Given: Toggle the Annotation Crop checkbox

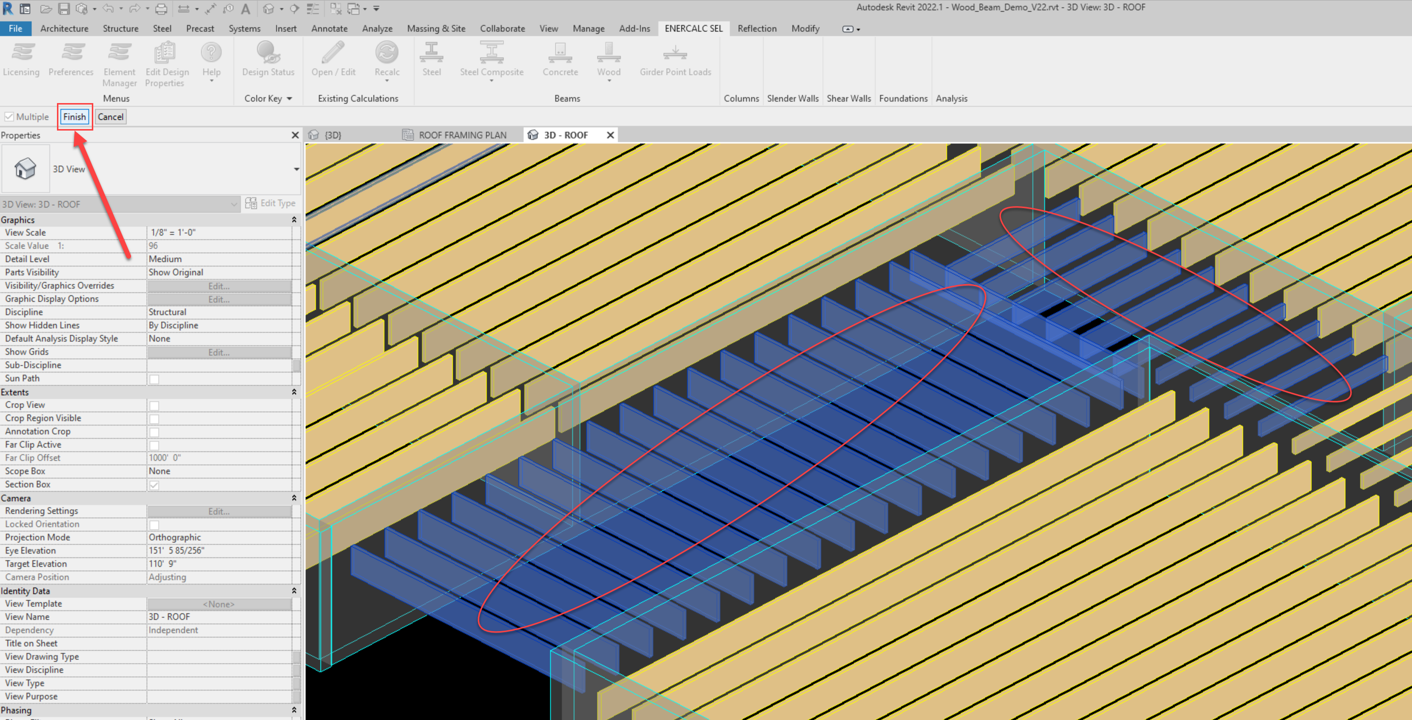Looking at the screenshot, I should (155, 432).
